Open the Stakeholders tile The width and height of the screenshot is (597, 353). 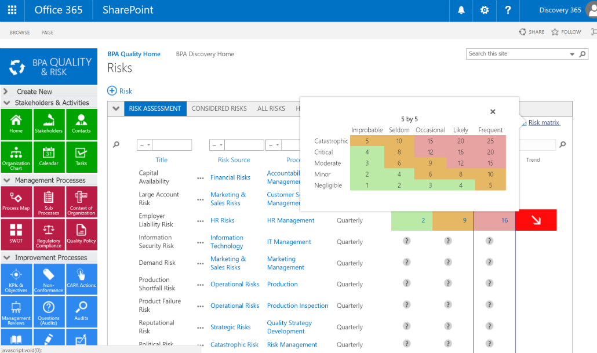(x=49, y=125)
